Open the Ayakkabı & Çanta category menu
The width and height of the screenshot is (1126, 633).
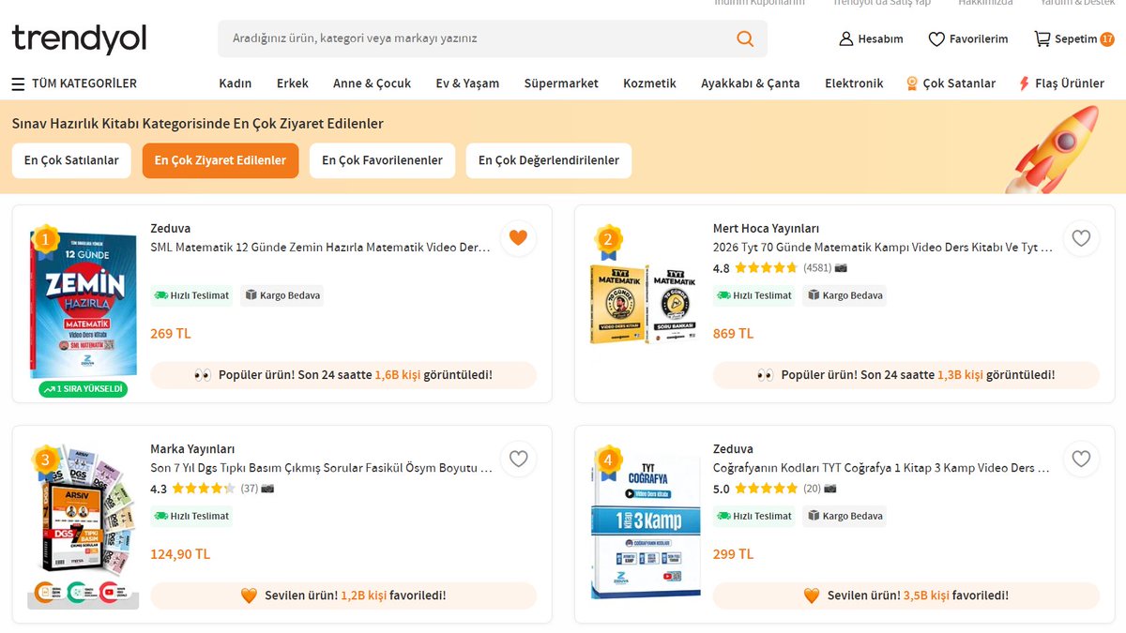(751, 83)
